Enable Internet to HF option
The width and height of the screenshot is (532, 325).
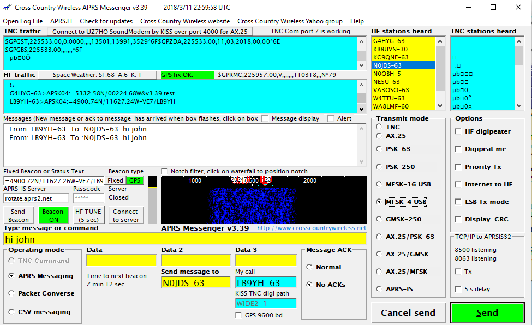pos(458,184)
